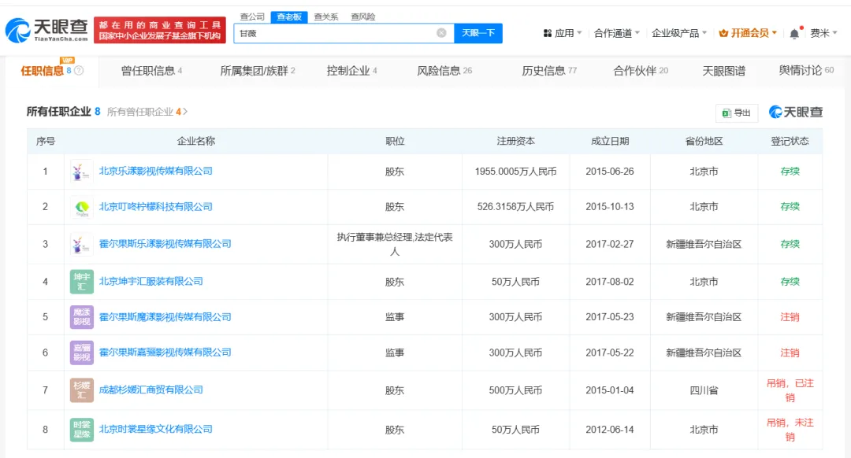Click the 嘉骊影视 company logo
The width and height of the screenshot is (851, 458).
tap(81, 353)
